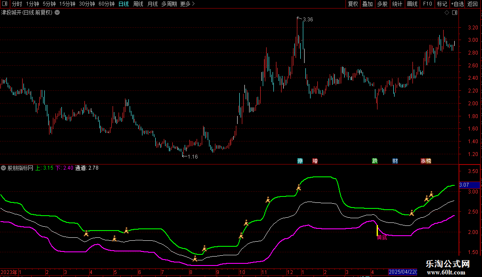The height and width of the screenshot is (277, 482).
Task: Click the 黄底 signal label
Action: (382, 237)
